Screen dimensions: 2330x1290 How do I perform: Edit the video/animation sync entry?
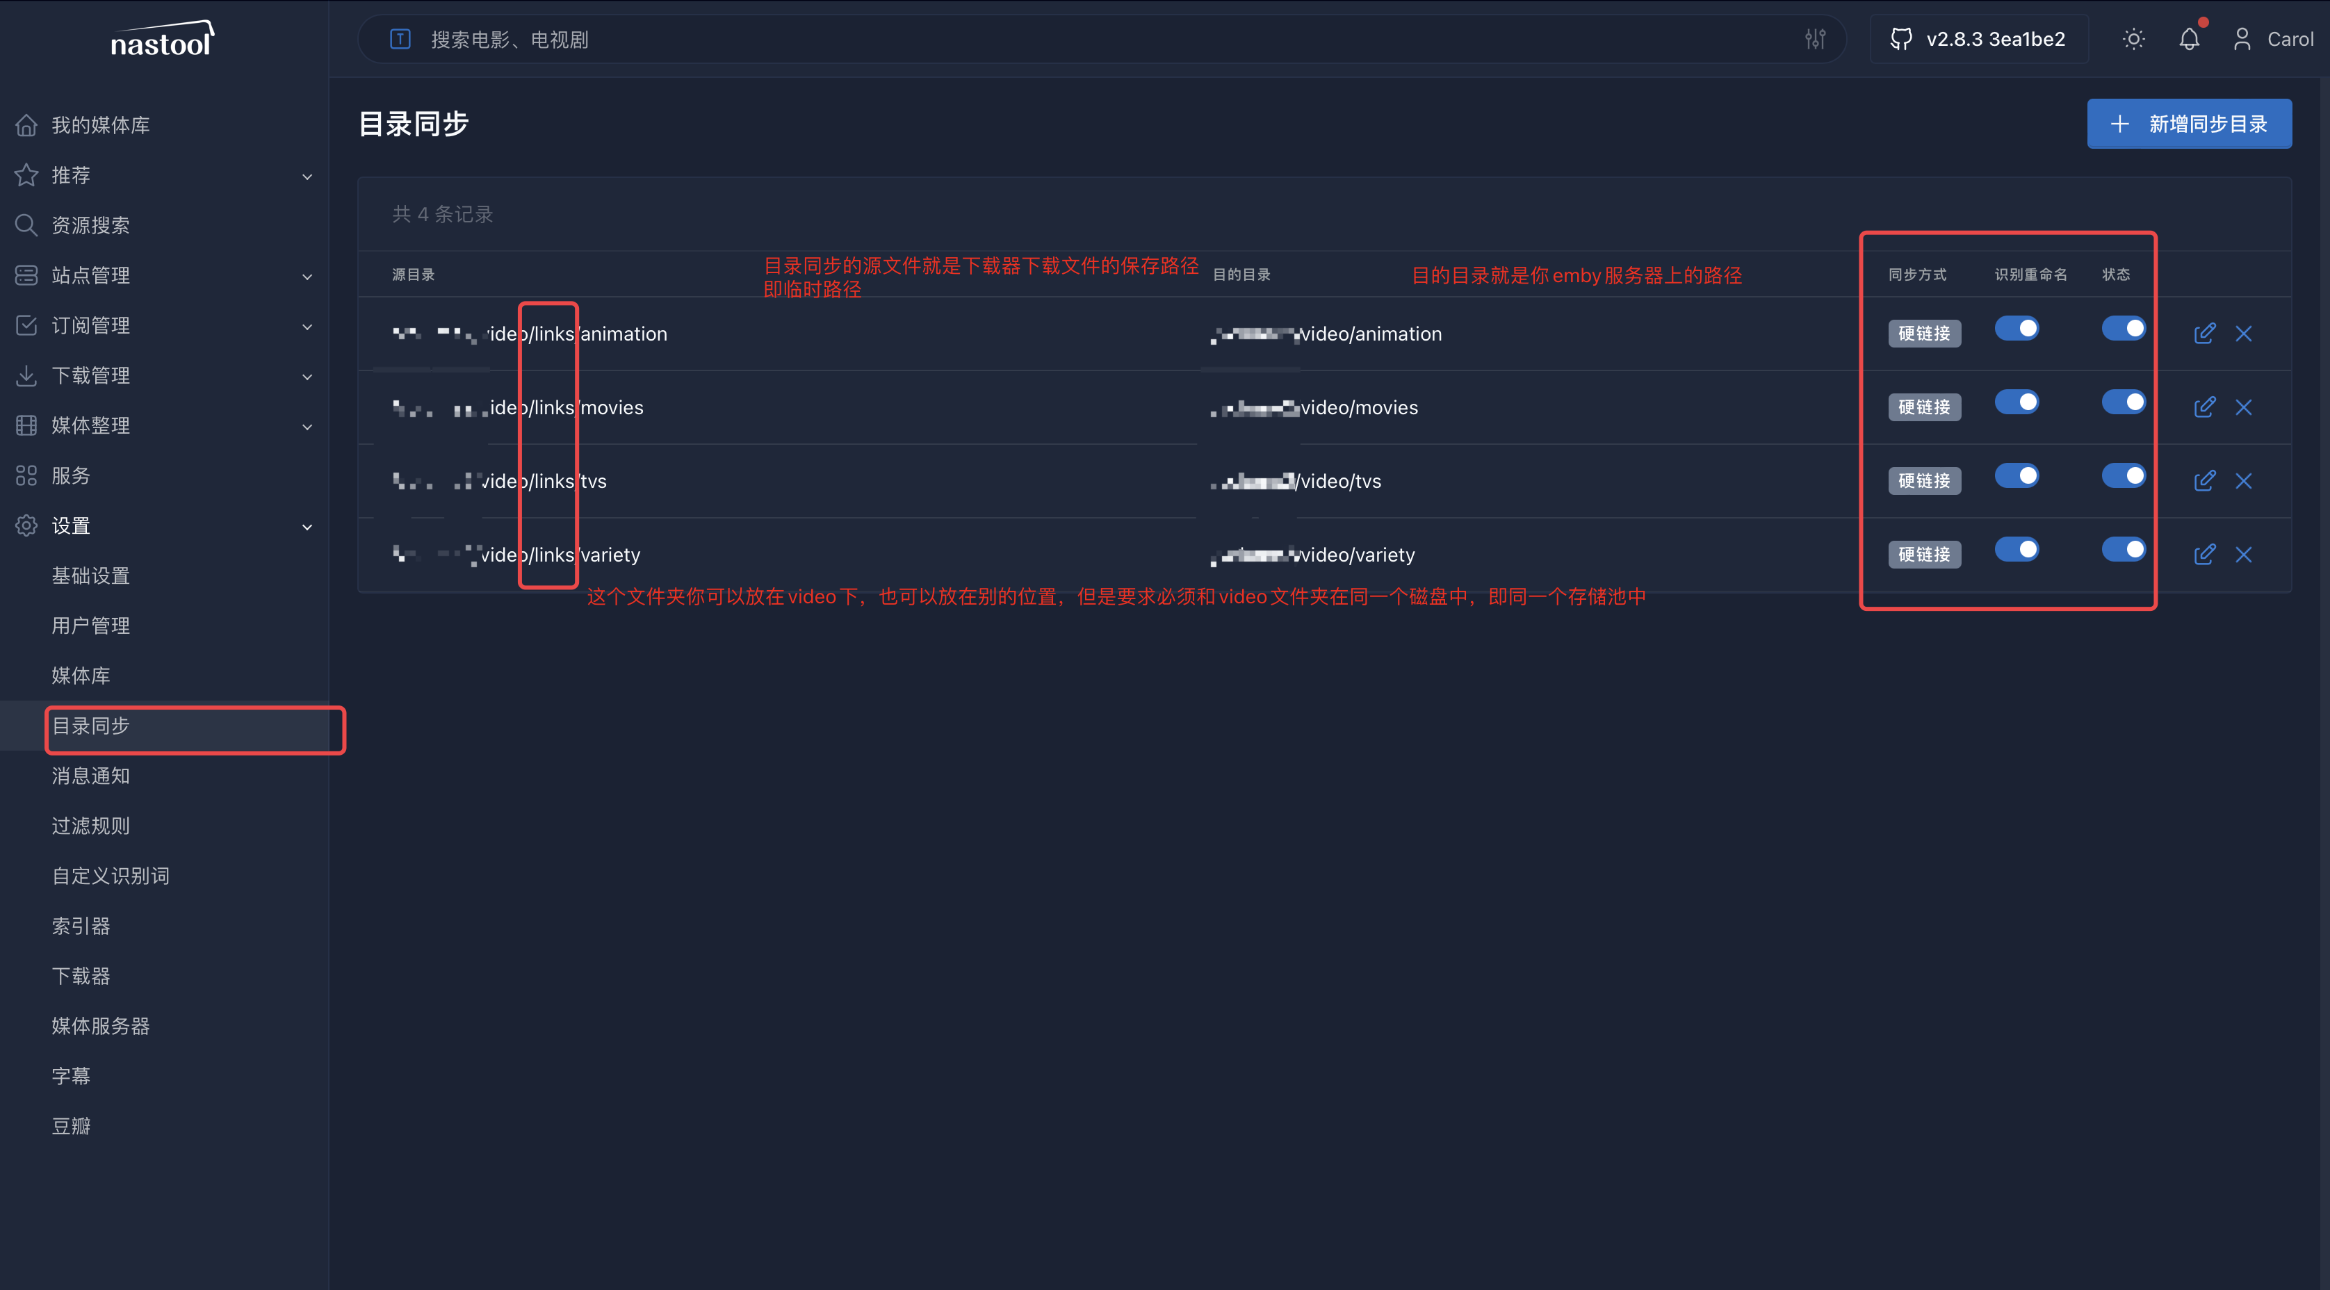pyautogui.click(x=2204, y=333)
